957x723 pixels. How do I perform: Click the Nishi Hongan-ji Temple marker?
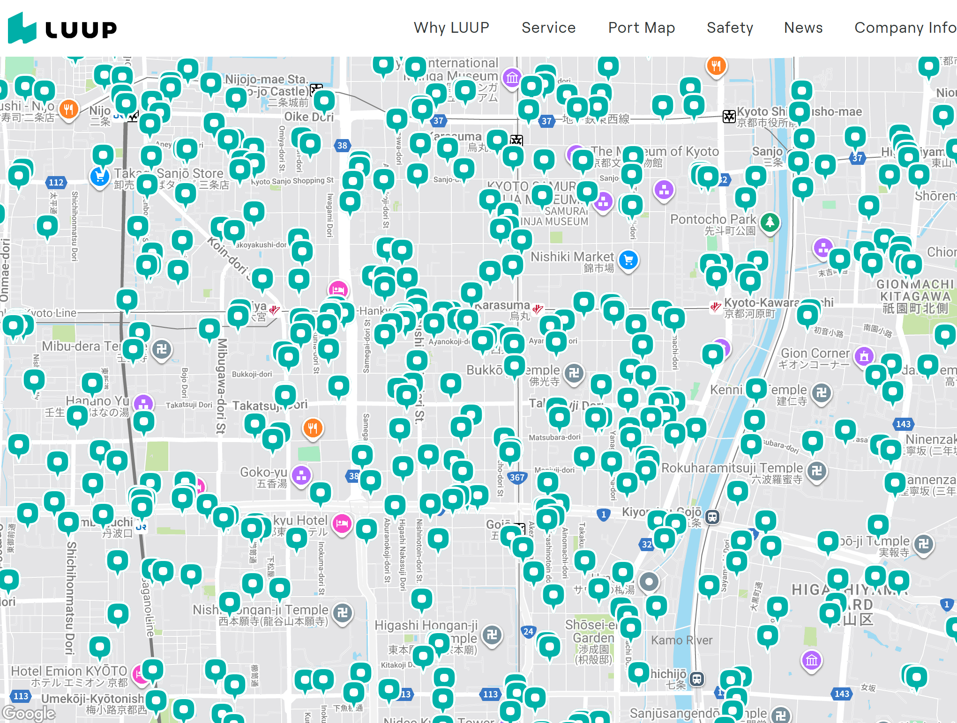point(343,612)
